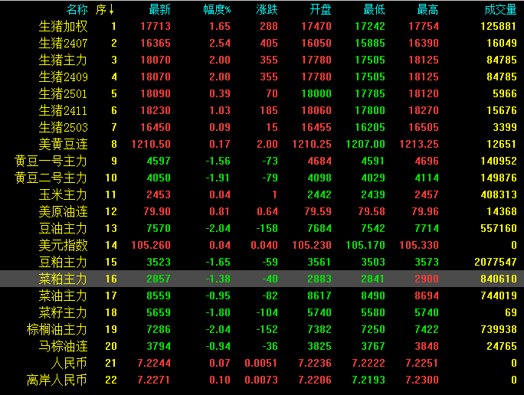
Task: Click the 涨跌 column header
Action: 267,10
